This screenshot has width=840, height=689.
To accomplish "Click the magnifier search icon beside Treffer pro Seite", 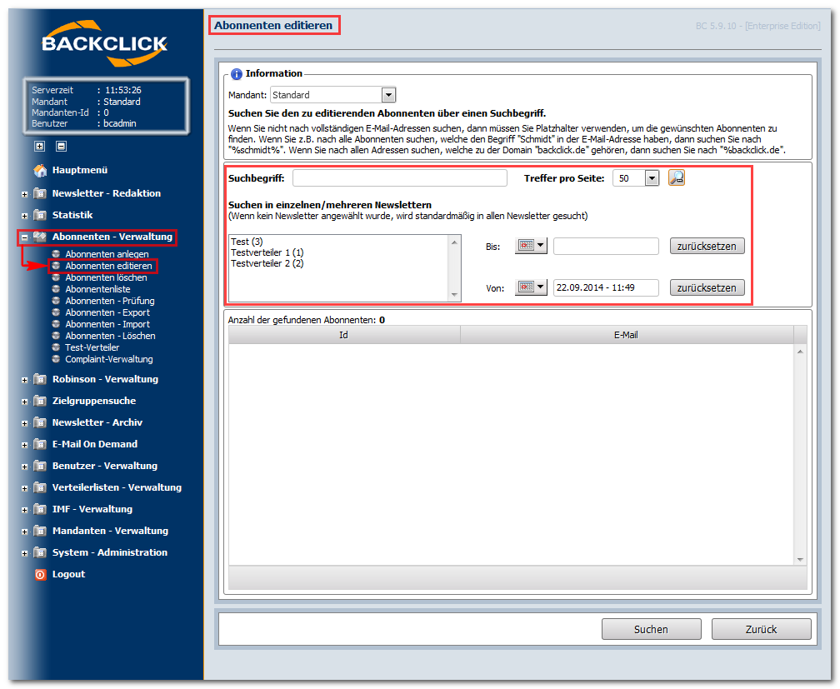I will click(x=677, y=177).
